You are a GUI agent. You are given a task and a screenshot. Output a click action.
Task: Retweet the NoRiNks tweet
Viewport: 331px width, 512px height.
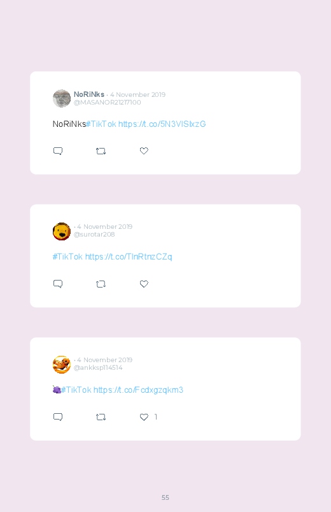tap(101, 151)
